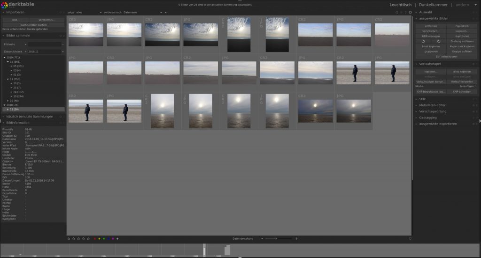The image size is (481, 258).
Task: Click the question mark help icon
Action: [405, 13]
